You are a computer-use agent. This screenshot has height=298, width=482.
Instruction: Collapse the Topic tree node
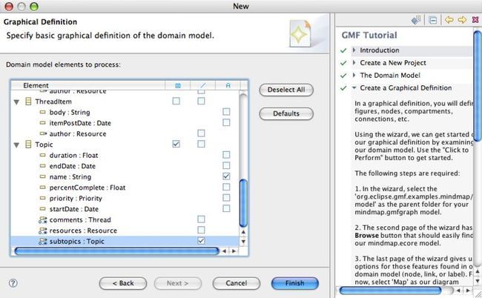(x=16, y=145)
